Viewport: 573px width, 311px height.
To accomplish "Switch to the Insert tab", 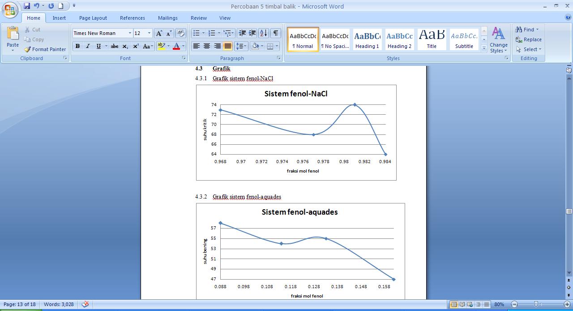I will pyautogui.click(x=59, y=18).
